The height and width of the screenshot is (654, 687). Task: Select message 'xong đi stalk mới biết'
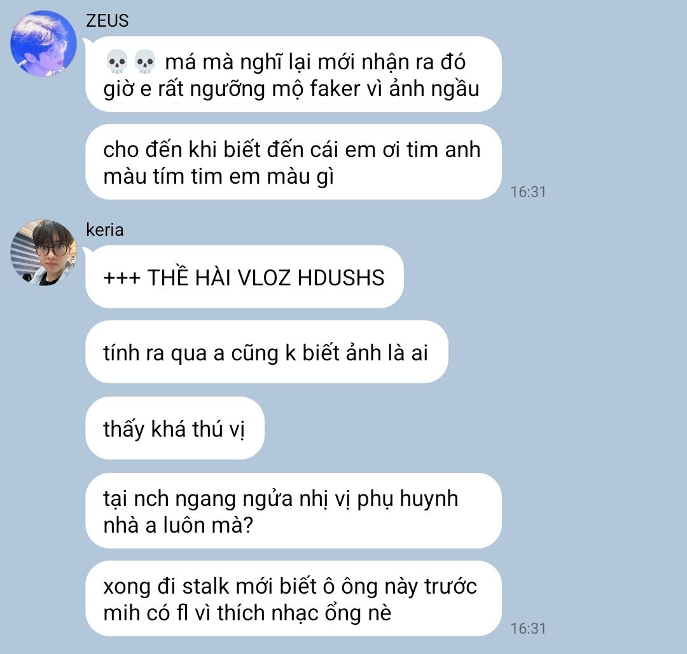point(293,599)
